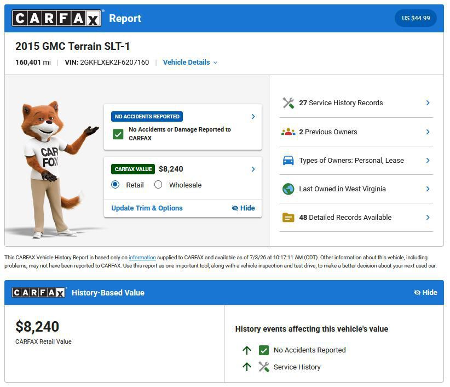Click 48 Detailed Records Available text

[345, 218]
